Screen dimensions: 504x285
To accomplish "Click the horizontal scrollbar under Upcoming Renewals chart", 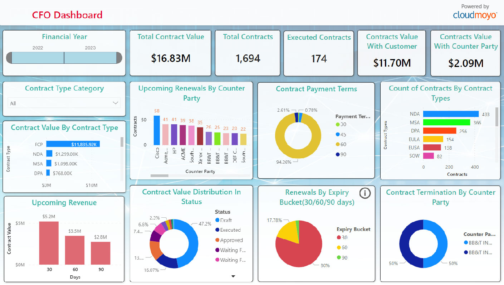I will coord(160,175).
